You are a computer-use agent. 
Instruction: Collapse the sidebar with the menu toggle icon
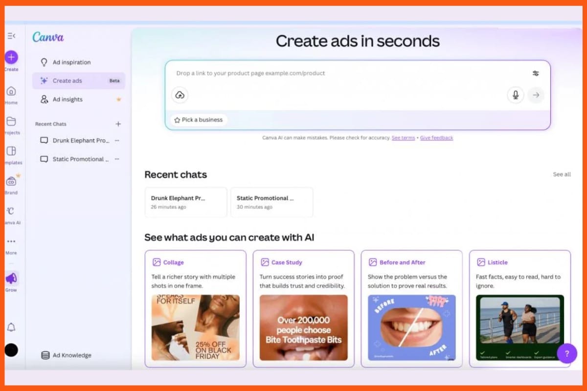point(11,36)
